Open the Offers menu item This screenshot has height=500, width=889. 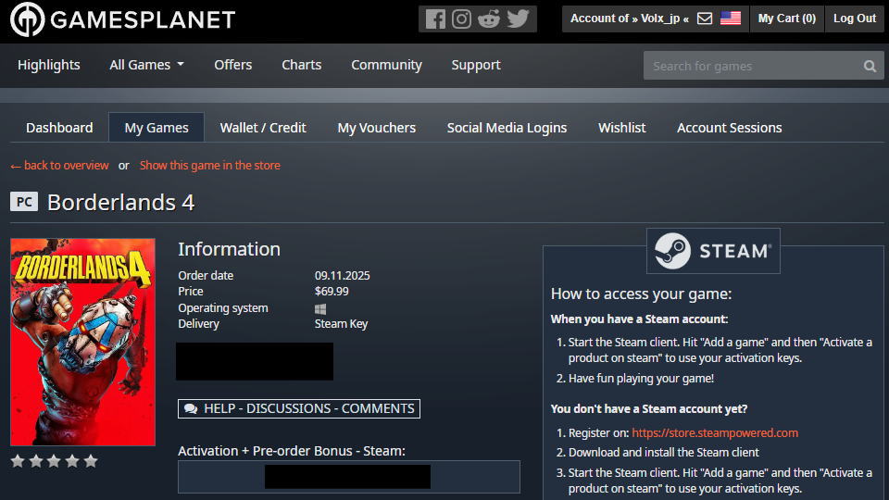click(233, 65)
